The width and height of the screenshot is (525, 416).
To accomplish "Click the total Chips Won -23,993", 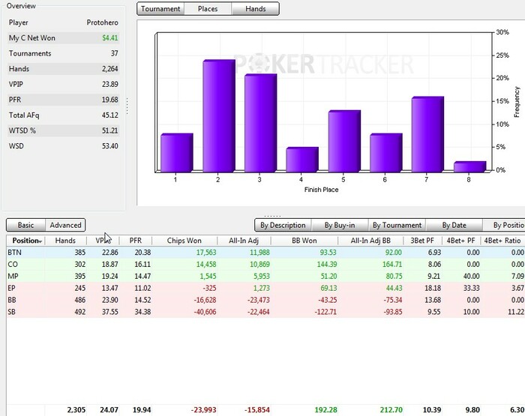I will click(x=203, y=410).
